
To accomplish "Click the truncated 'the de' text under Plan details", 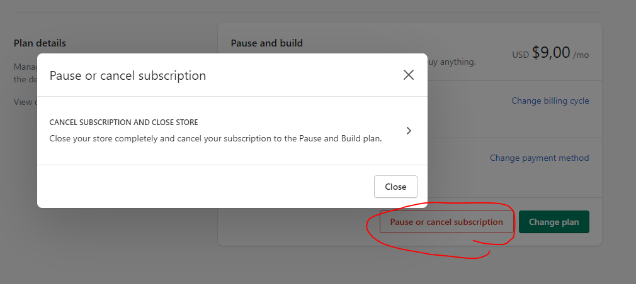I will click(25, 79).
